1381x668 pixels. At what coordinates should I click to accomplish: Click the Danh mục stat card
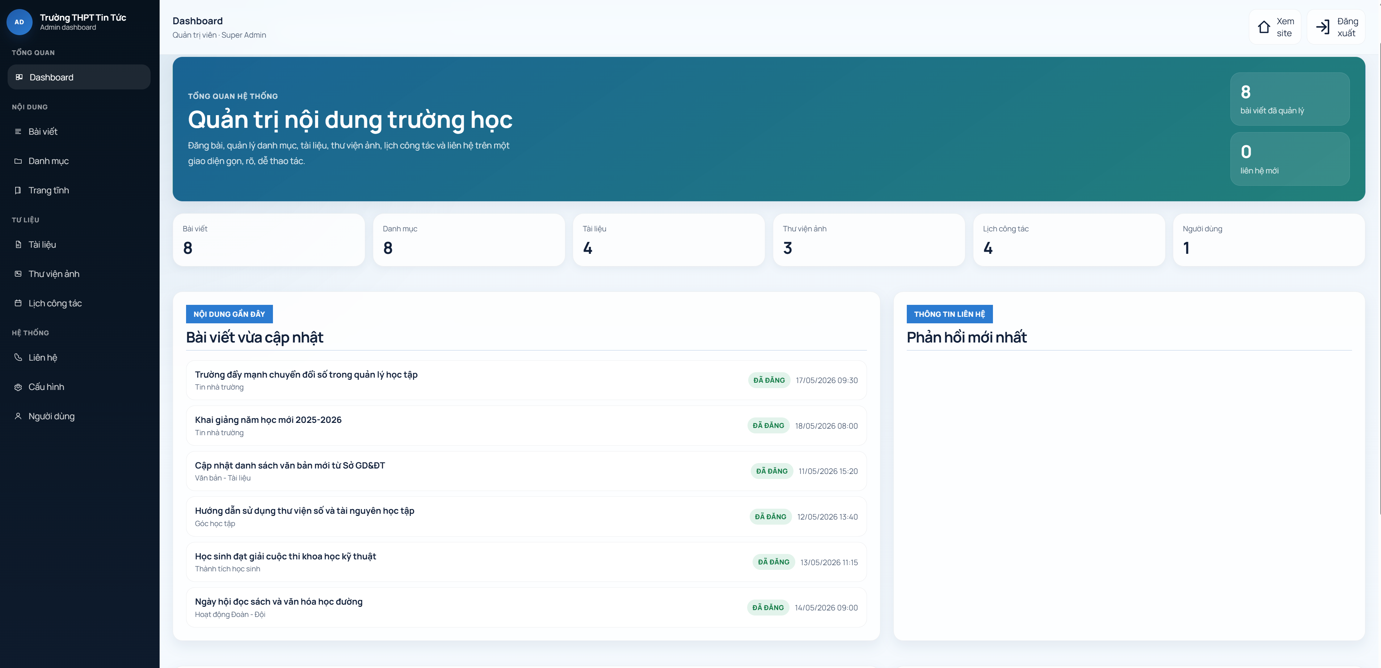[469, 240]
